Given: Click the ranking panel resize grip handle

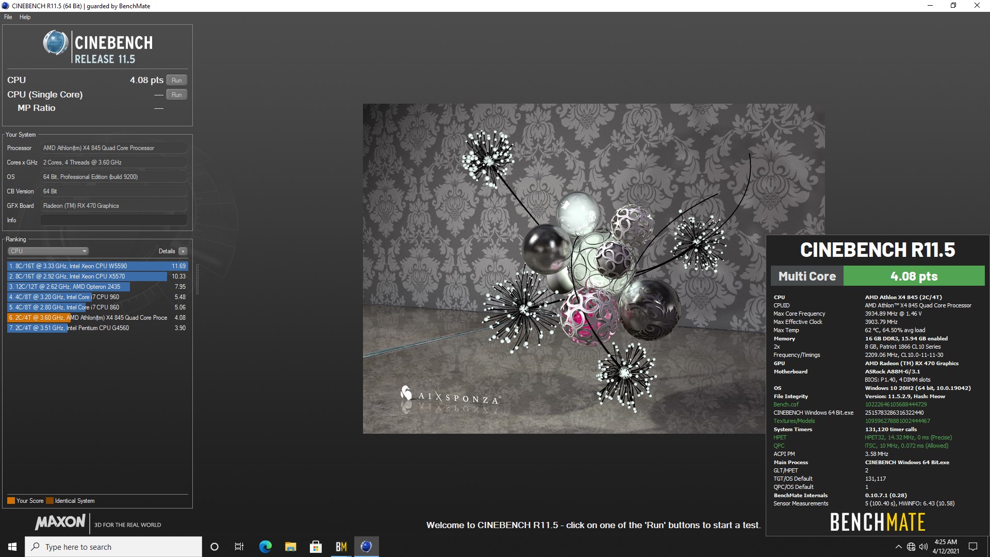Looking at the screenshot, I should click(x=197, y=279).
